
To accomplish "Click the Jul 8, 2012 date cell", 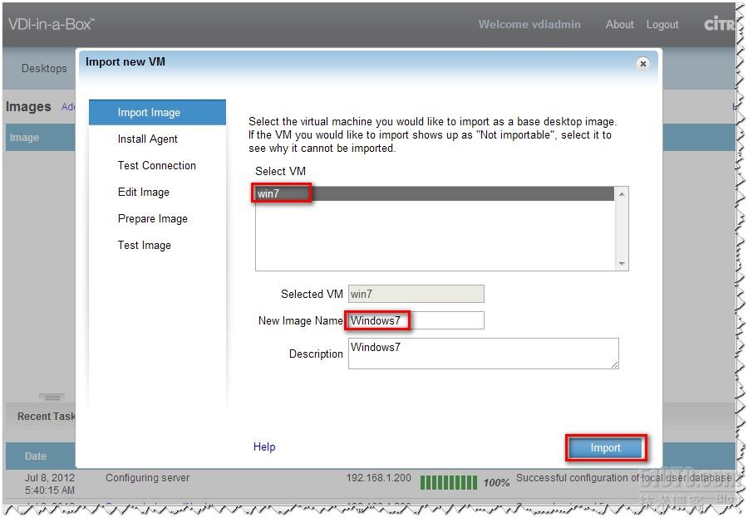I will [x=50, y=484].
